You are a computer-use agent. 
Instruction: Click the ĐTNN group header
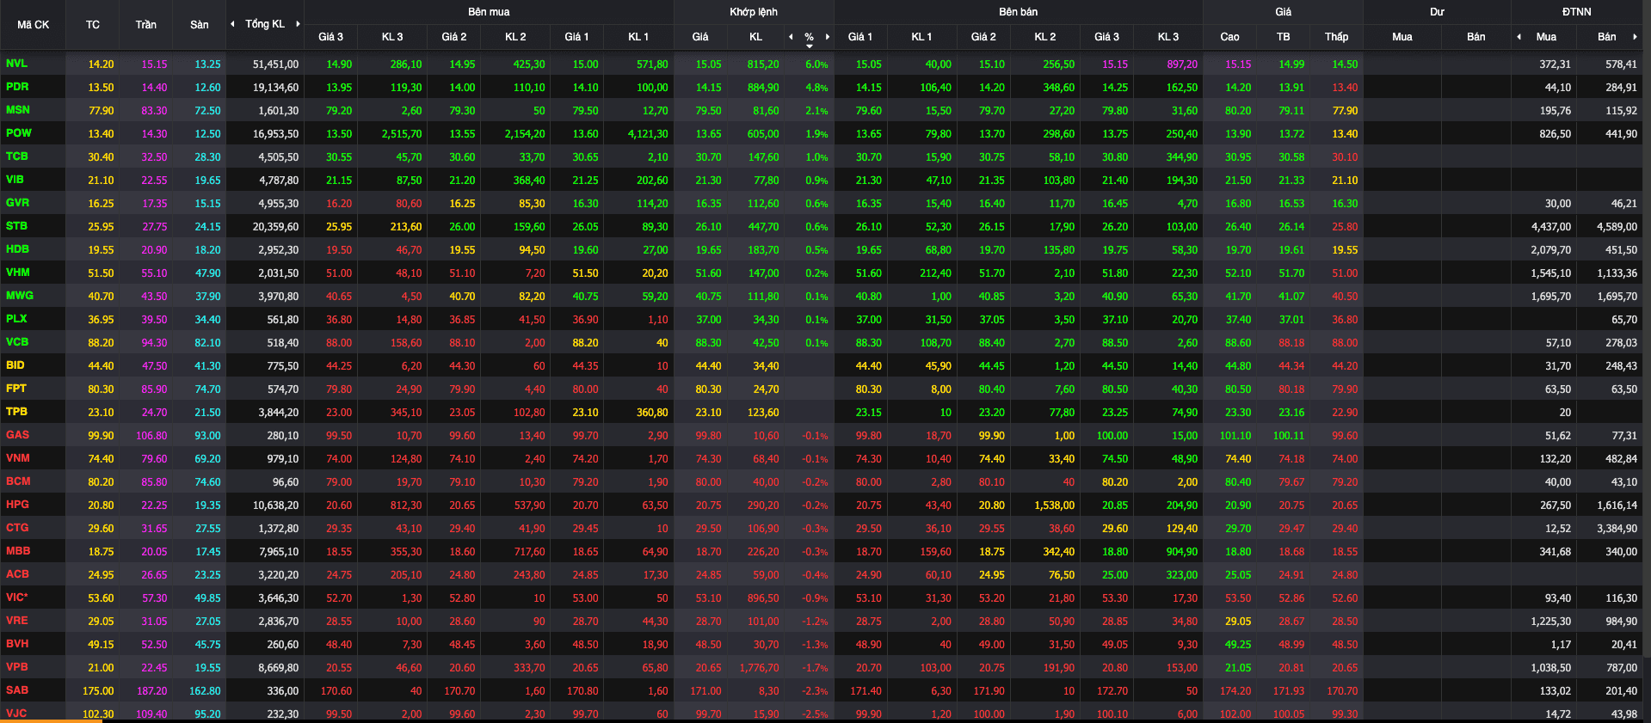point(1577,12)
